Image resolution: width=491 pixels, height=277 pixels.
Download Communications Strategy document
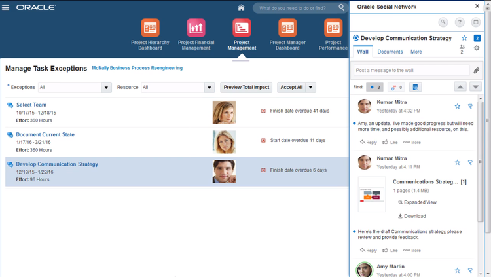click(412, 216)
